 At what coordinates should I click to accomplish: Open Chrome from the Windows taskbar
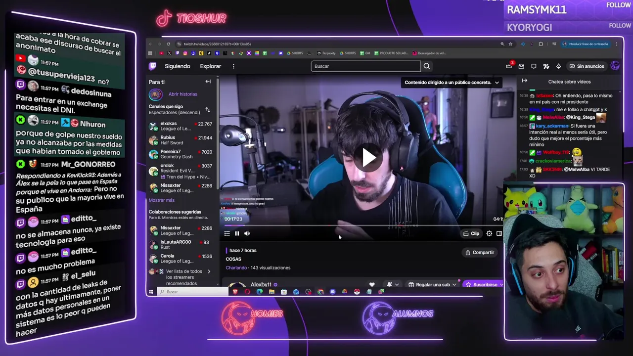pos(320,292)
